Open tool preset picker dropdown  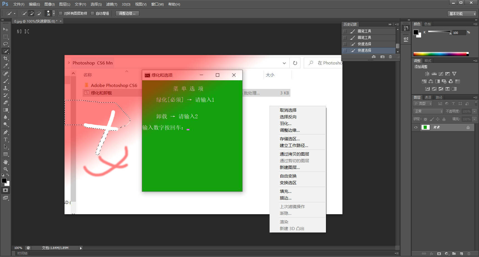click(x=14, y=13)
